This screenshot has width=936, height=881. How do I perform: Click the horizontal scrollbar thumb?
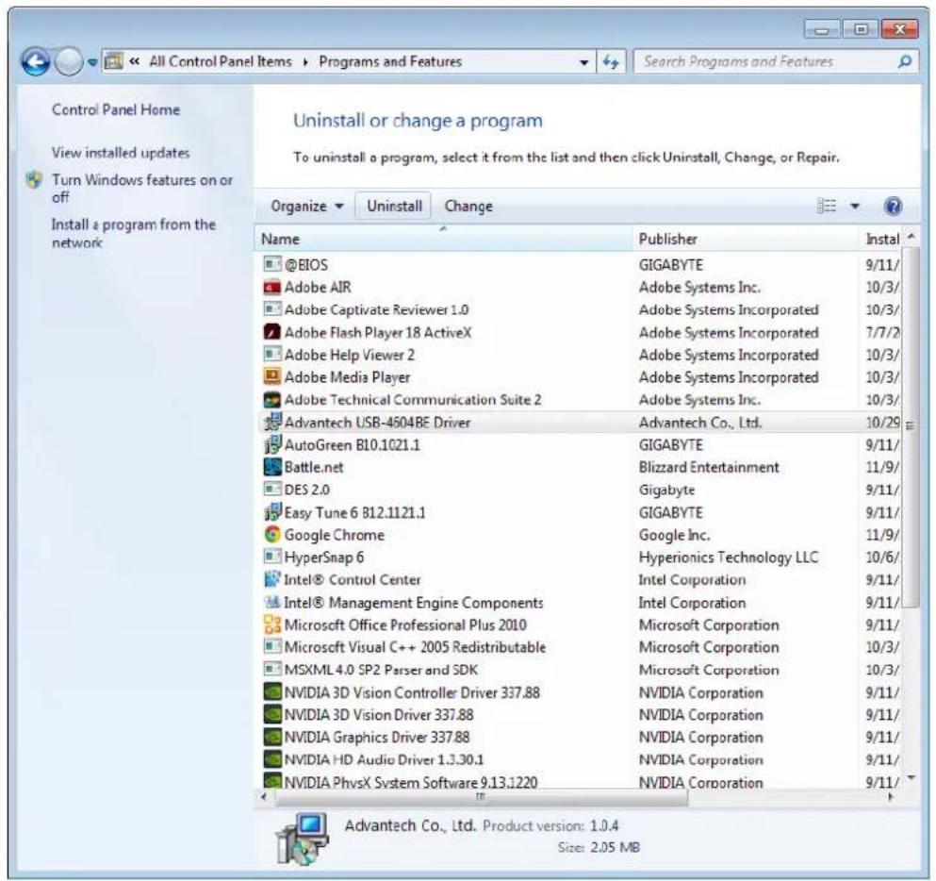tap(482, 797)
